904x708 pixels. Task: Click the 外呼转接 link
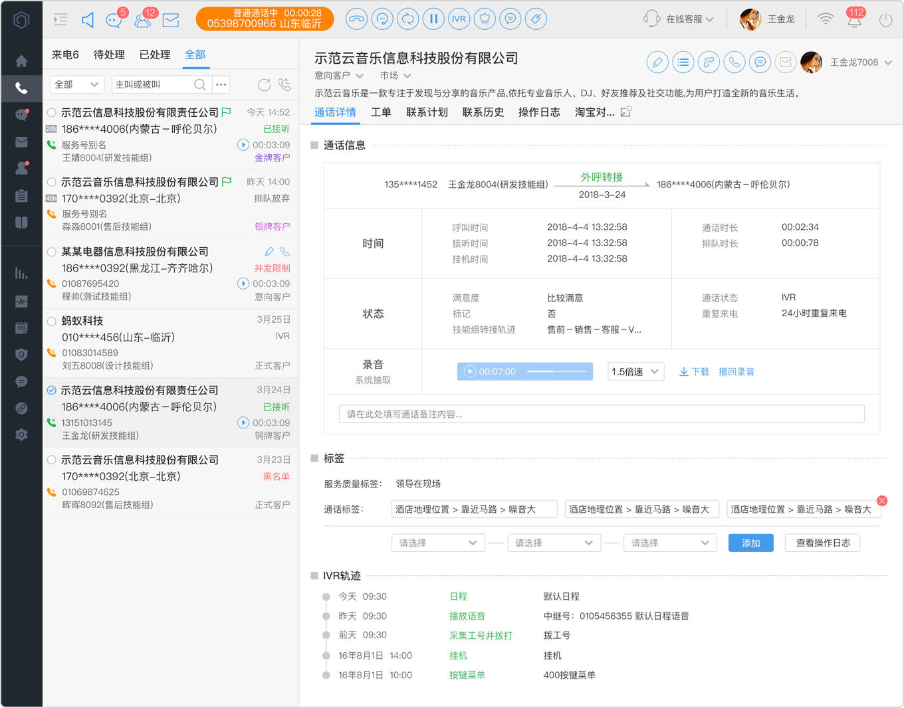602,177
